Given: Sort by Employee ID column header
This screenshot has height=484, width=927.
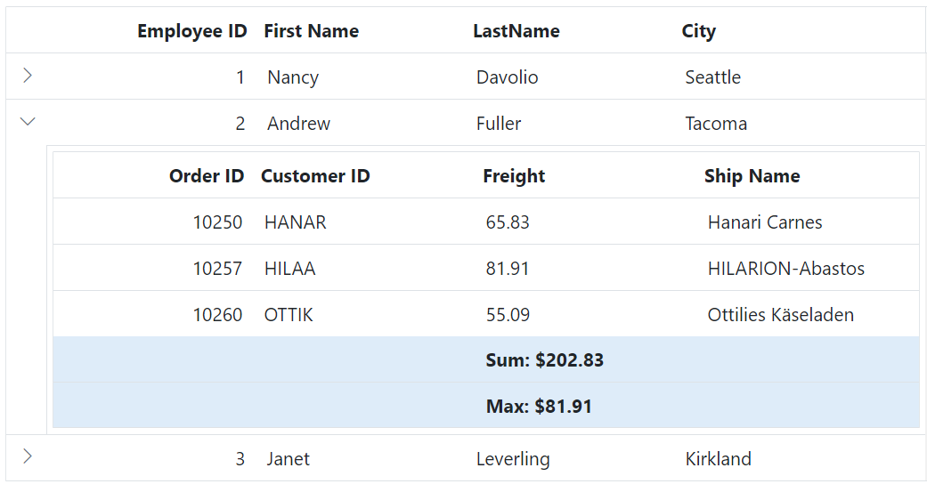Looking at the screenshot, I should 191,31.
